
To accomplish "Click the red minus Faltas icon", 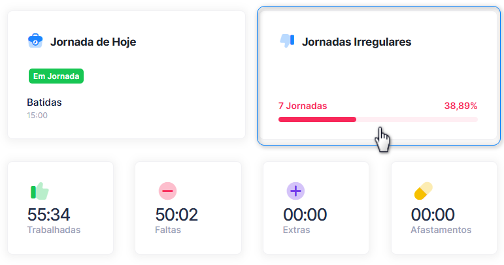I will pyautogui.click(x=167, y=191).
